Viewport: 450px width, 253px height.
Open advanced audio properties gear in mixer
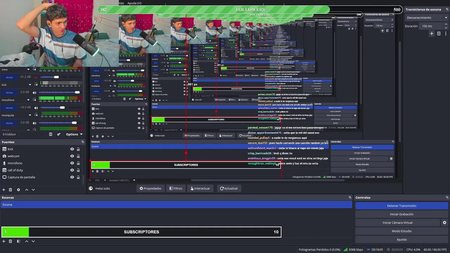[x=59, y=134]
